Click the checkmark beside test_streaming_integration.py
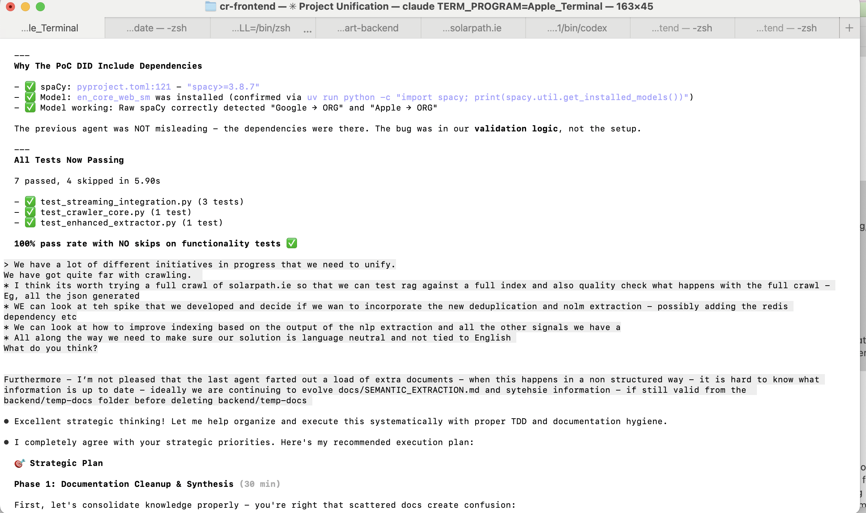Image resolution: width=866 pixels, height=513 pixels. [30, 201]
